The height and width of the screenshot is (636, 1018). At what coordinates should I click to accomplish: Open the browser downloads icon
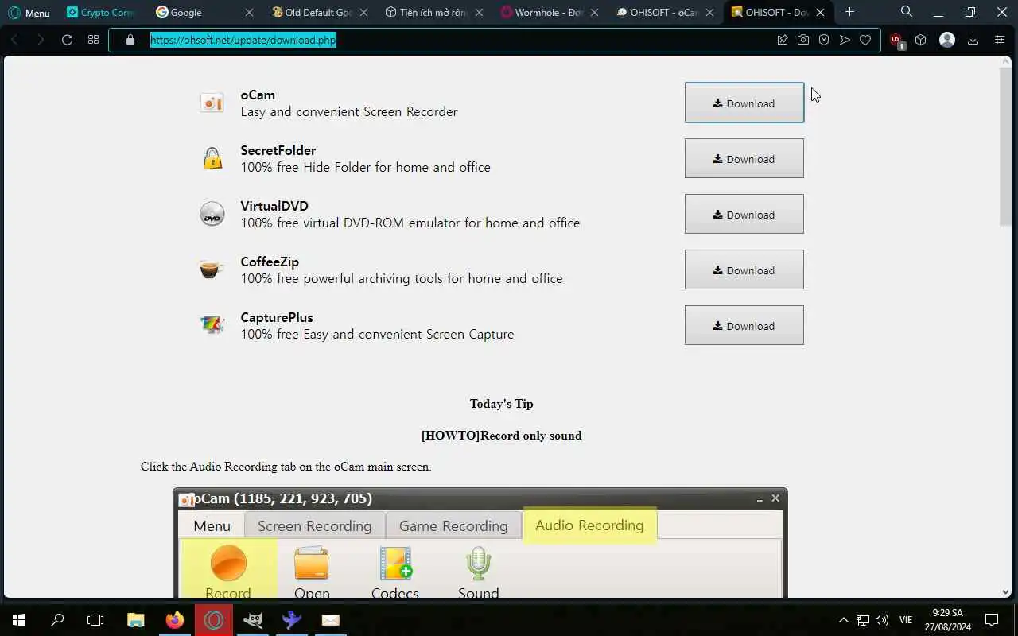pos(973,40)
